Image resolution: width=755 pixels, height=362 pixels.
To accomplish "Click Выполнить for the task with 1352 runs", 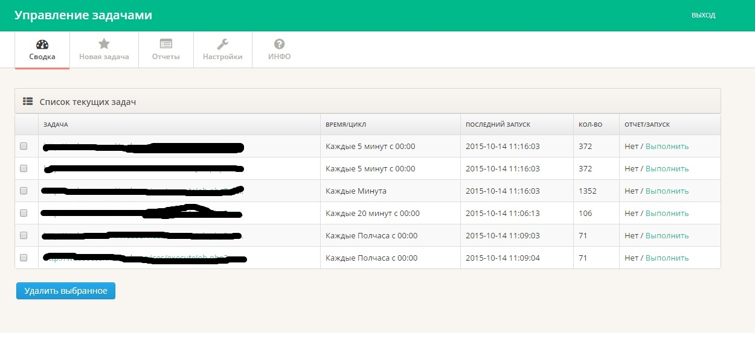I will [x=667, y=191].
